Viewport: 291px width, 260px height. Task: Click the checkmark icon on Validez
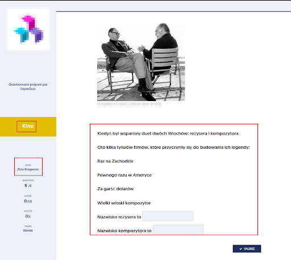pyautogui.click(x=240, y=249)
